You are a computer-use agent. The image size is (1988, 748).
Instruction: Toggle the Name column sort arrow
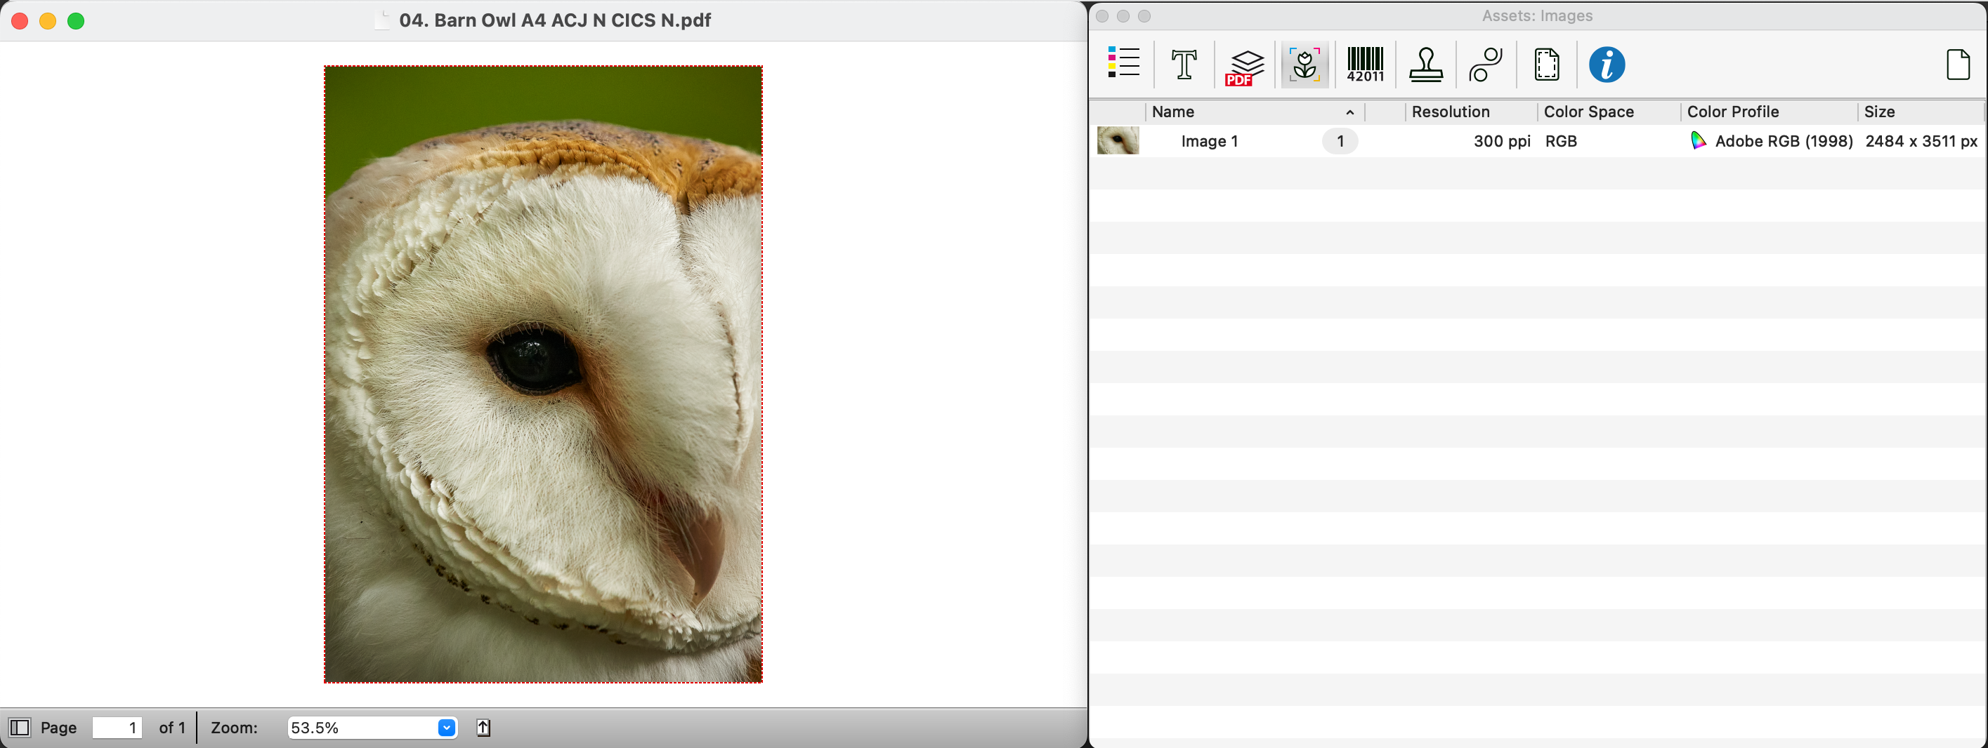(1349, 112)
